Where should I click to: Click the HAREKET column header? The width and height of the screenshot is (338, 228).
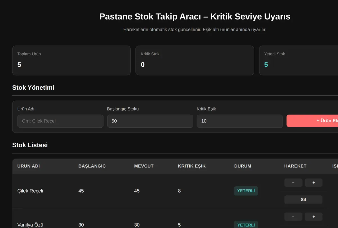point(295,166)
